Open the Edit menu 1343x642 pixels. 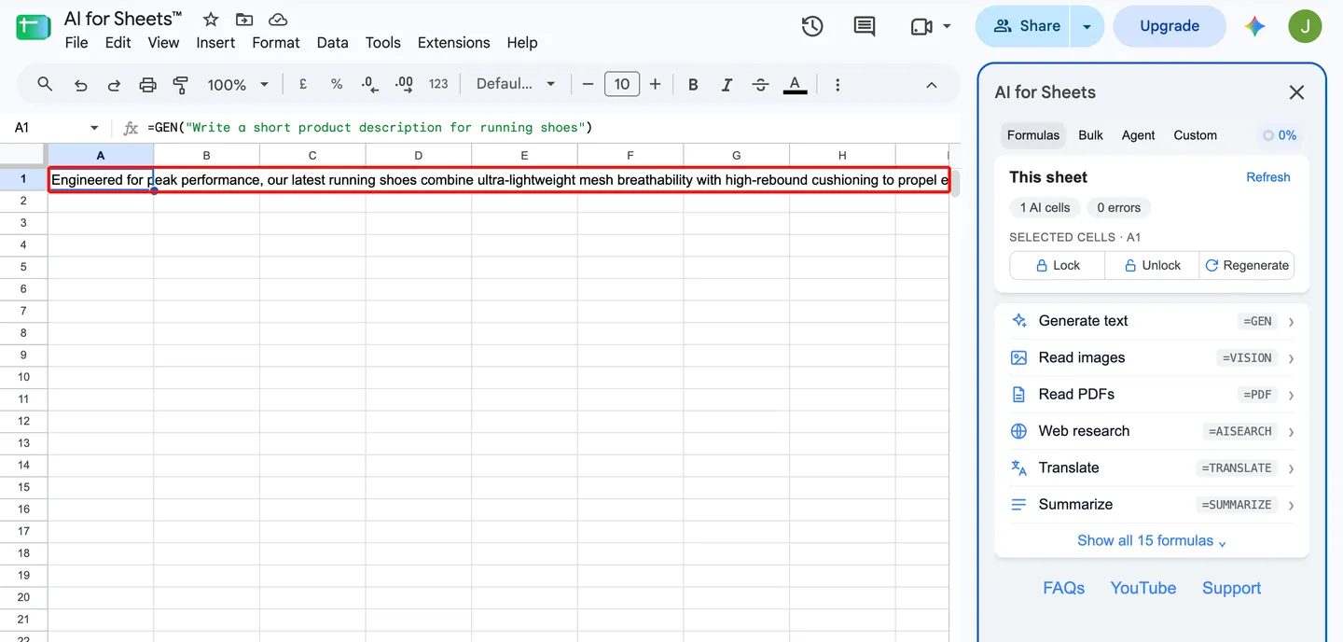(x=118, y=43)
